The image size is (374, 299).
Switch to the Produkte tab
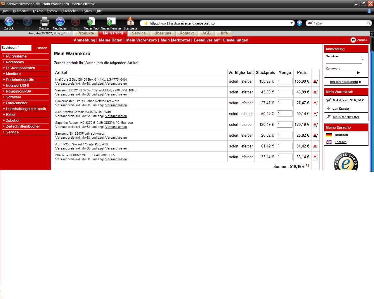click(86, 33)
